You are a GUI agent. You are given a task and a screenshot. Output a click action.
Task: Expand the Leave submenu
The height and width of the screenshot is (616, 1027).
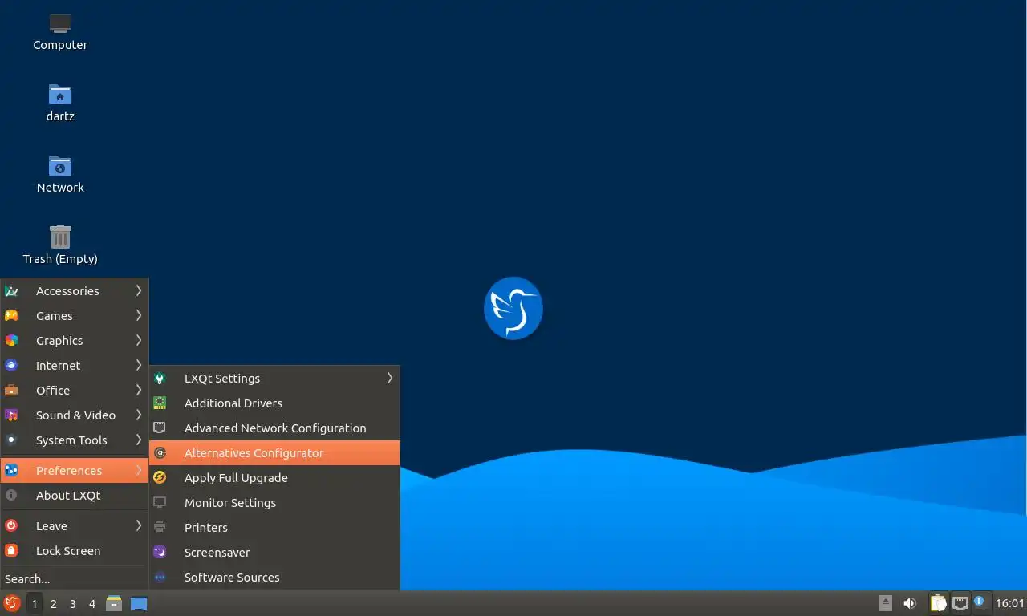[75, 526]
